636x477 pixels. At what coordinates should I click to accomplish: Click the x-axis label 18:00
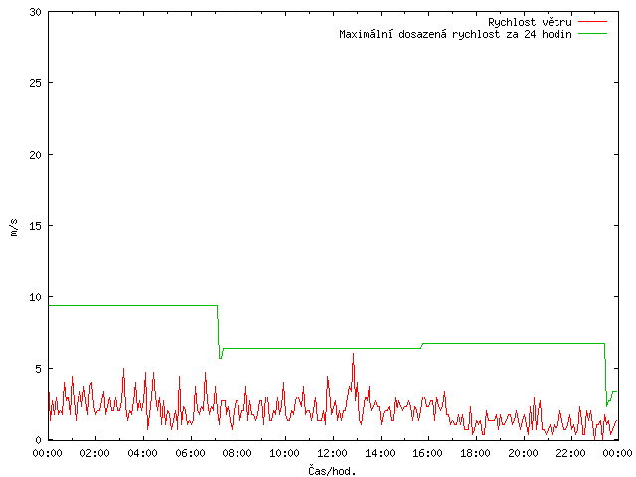pyautogui.click(x=475, y=453)
